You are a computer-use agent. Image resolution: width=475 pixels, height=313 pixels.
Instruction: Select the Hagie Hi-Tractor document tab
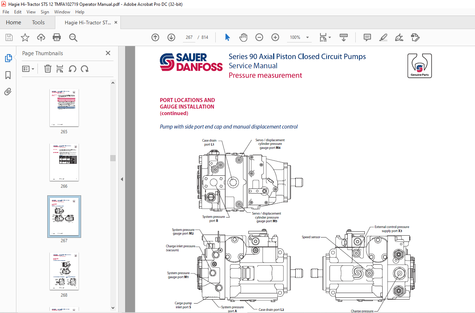click(x=88, y=23)
